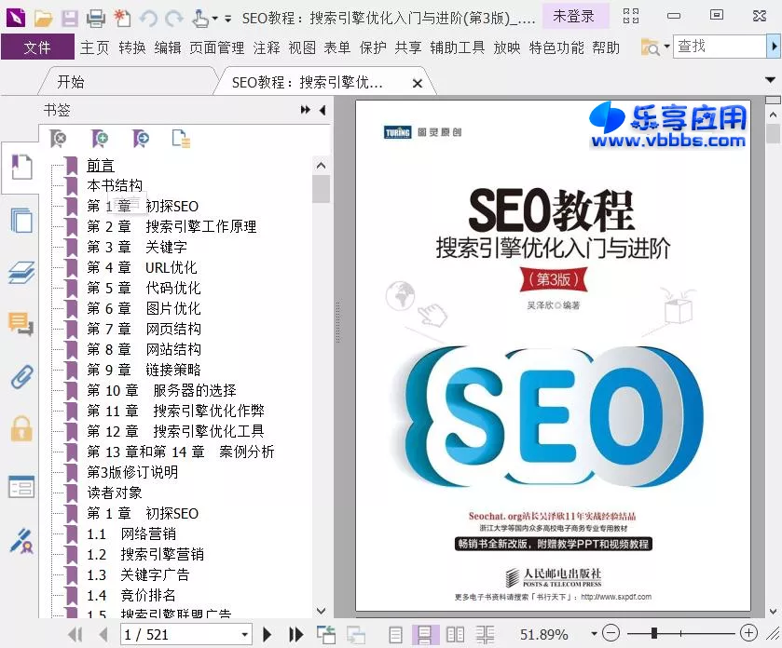Screen dimensions: 782x648
Task: Collapse the bookmark panel
Action: 322,110
